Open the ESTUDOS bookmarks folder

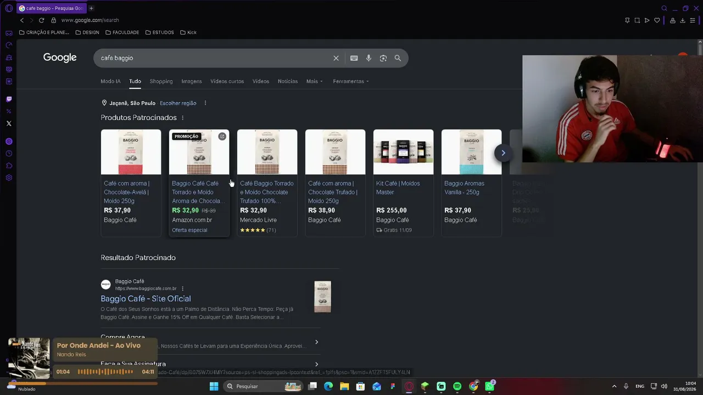(x=160, y=32)
